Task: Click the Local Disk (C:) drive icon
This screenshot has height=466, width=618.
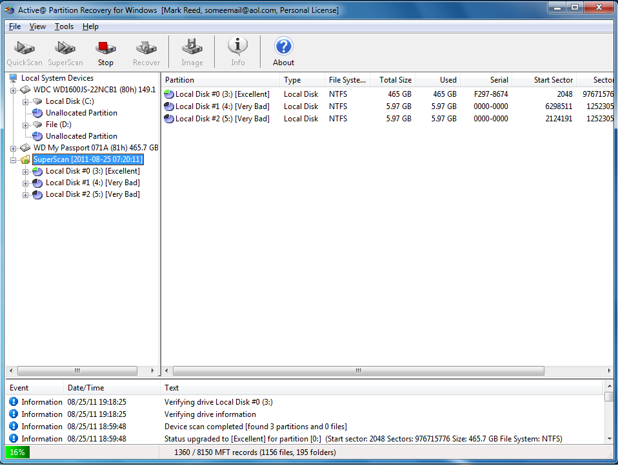Action: coord(37,102)
